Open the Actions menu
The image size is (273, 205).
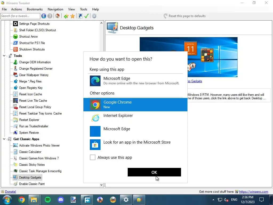coord(17,9)
